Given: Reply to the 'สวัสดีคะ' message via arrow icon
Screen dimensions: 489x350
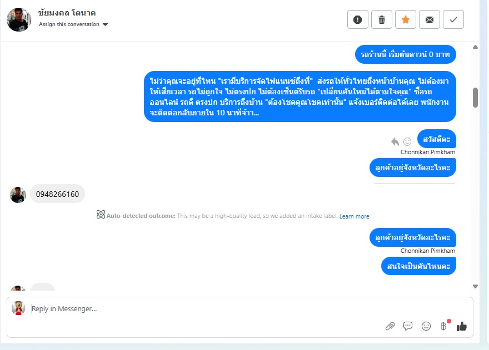Looking at the screenshot, I should pos(395,141).
